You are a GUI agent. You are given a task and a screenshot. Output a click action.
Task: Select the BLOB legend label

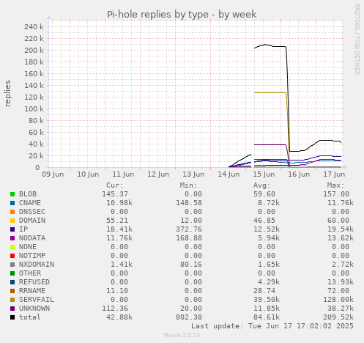click(28, 194)
